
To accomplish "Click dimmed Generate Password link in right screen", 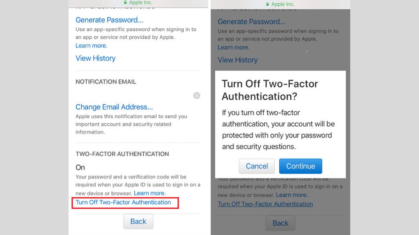I will click(x=251, y=22).
